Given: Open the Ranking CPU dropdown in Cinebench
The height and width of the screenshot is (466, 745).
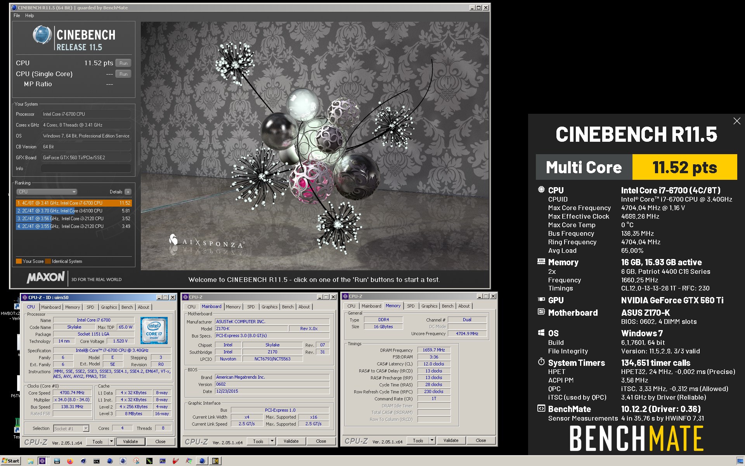Looking at the screenshot, I should click(x=47, y=191).
